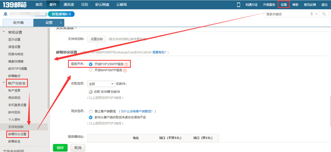
Task: Select the 禁止客户端删信 option
Action: pyautogui.click(x=91, y=111)
